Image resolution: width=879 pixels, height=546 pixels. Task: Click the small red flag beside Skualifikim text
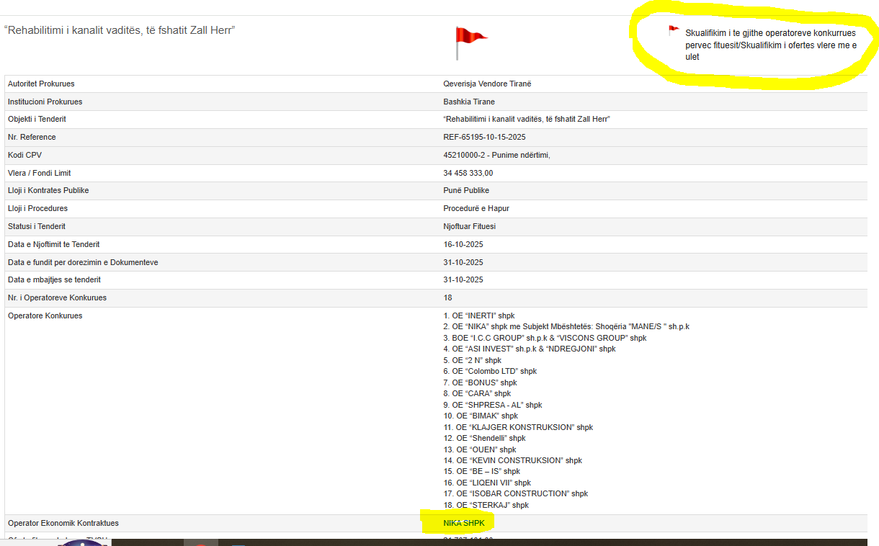click(674, 30)
